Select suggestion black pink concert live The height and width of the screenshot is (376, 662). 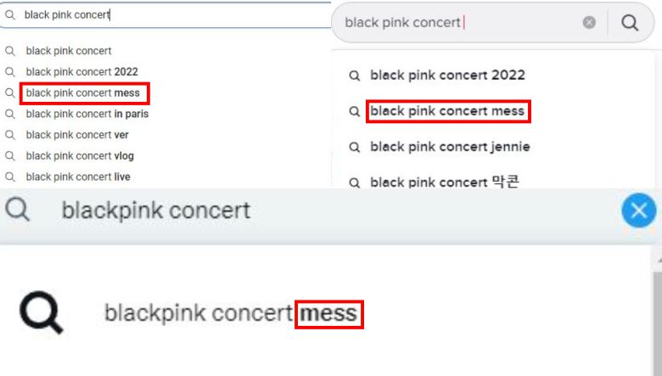78,177
